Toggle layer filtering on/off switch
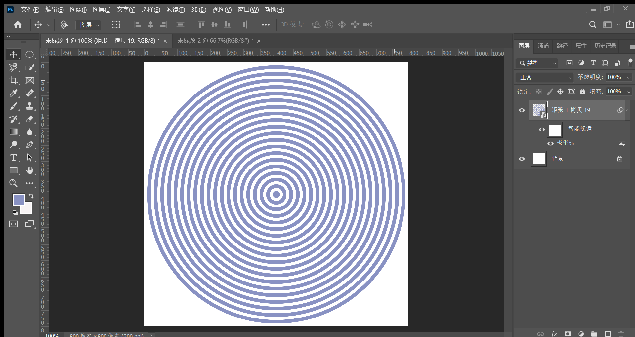 (x=630, y=63)
